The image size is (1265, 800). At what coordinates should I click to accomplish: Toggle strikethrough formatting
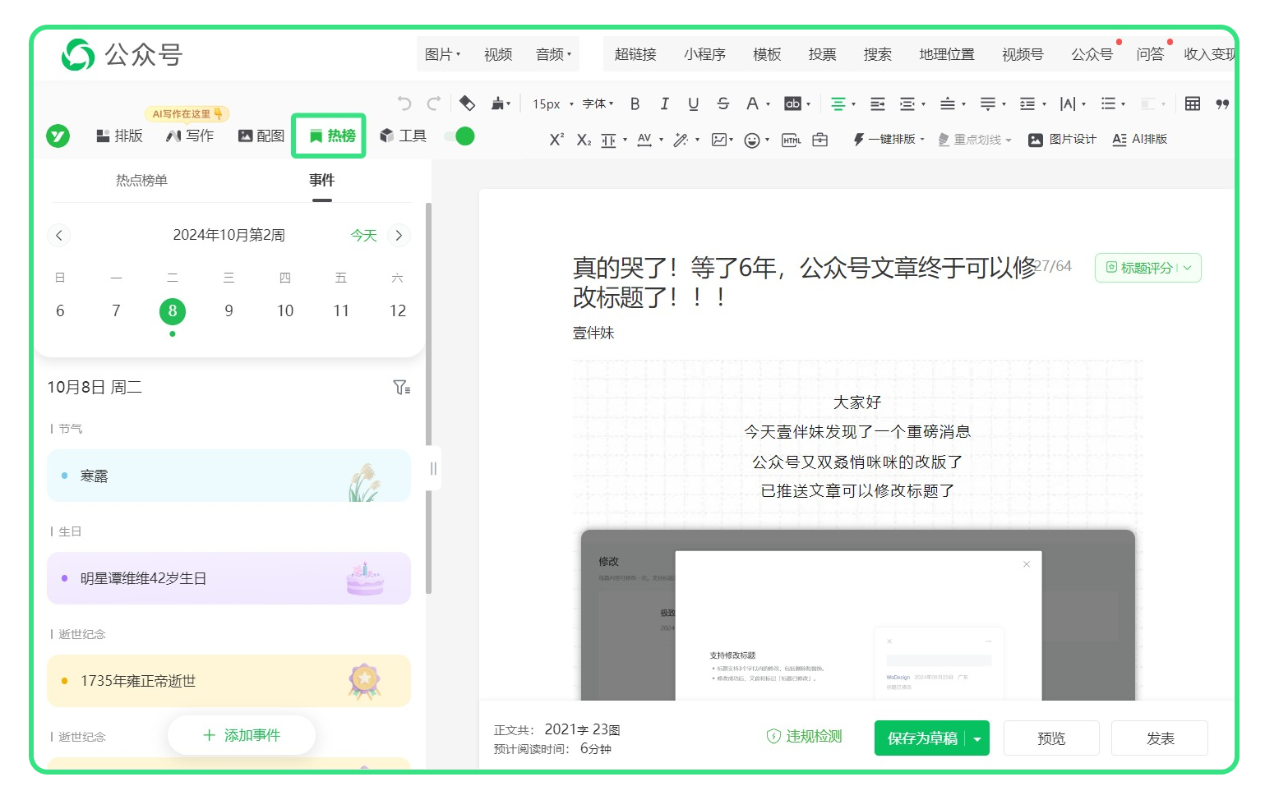[723, 103]
